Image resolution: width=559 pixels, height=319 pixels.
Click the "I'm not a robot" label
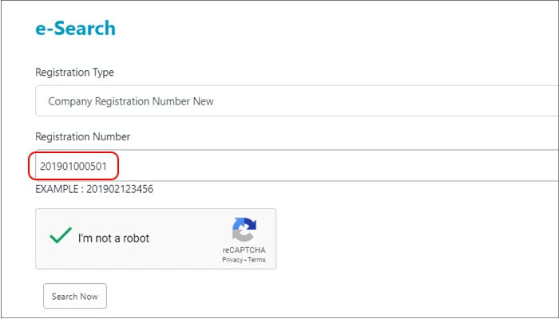[x=113, y=238]
